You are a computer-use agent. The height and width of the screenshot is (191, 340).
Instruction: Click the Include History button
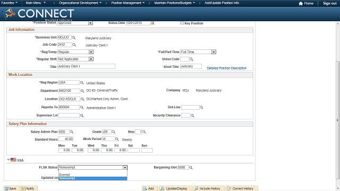click(x=209, y=189)
